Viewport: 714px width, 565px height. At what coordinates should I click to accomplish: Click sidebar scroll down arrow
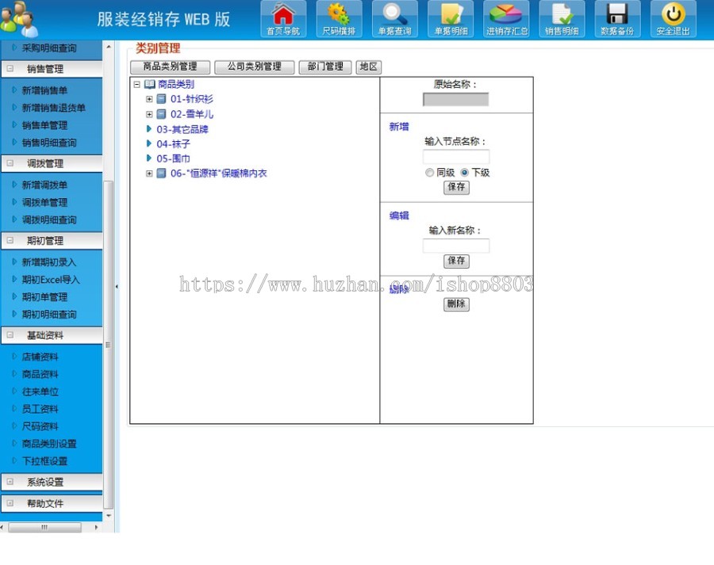point(109,516)
